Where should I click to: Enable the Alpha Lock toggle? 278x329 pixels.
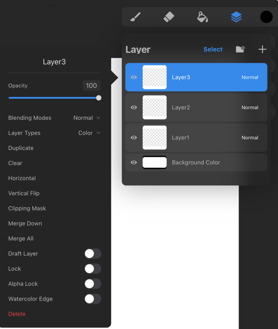pos(93,284)
